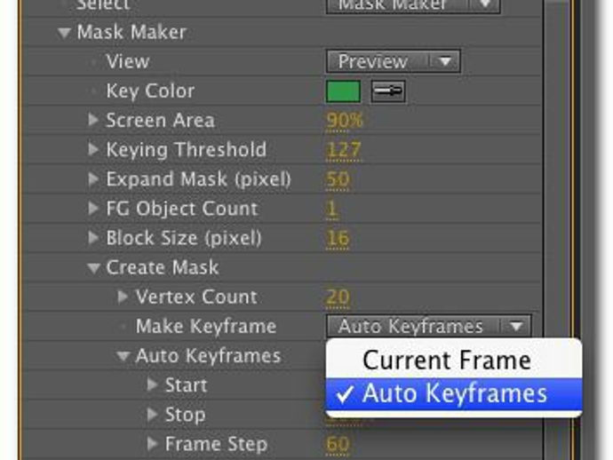Expand the Screen Area property

tap(93, 120)
